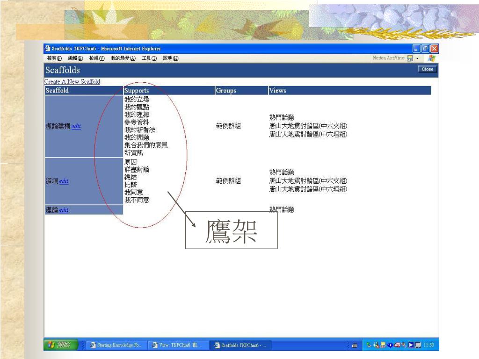
Task: Click the taskbar clock showing 11:50
Action: tap(428, 345)
